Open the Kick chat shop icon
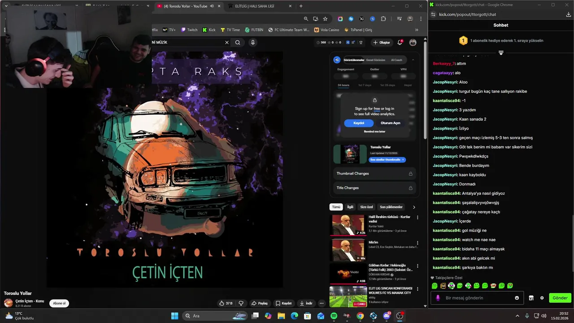574x323 pixels. point(531,298)
